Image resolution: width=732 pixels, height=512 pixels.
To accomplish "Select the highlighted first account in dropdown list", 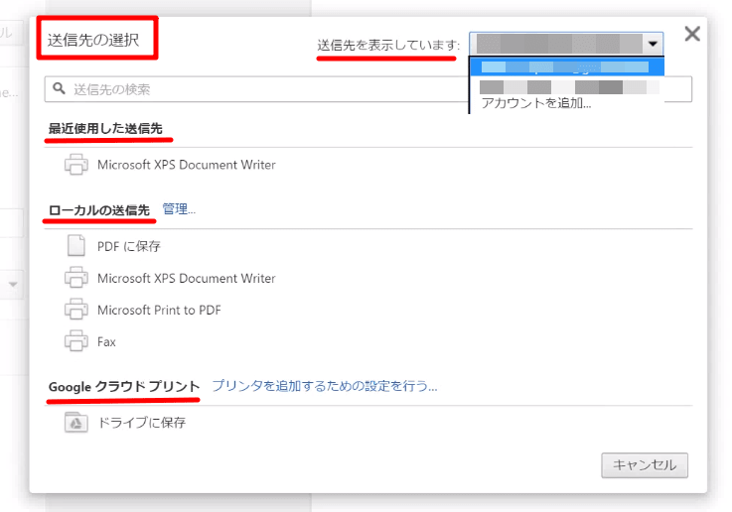I will [x=564, y=67].
